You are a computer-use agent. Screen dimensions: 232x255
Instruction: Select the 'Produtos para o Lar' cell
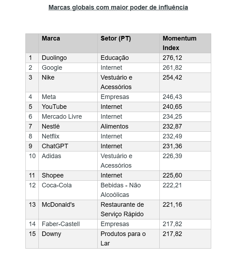point(123,238)
